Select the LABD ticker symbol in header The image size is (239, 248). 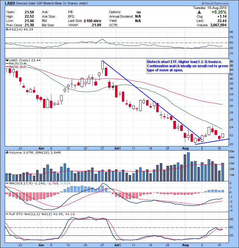10,3
